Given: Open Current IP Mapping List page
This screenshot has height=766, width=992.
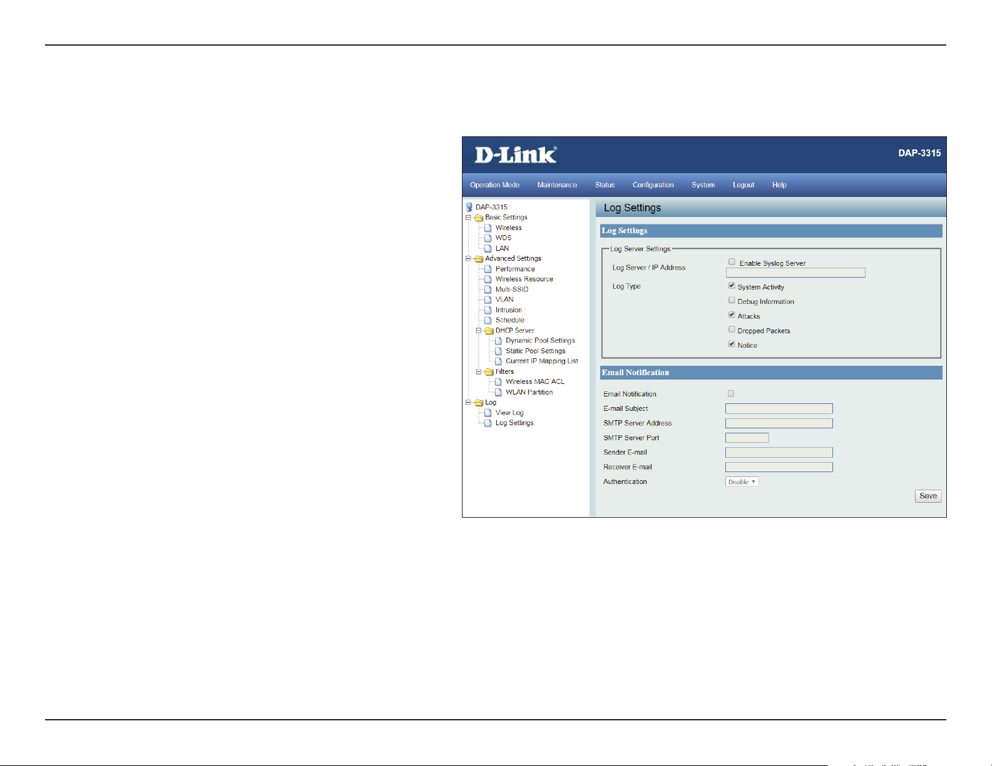Looking at the screenshot, I should tap(542, 361).
